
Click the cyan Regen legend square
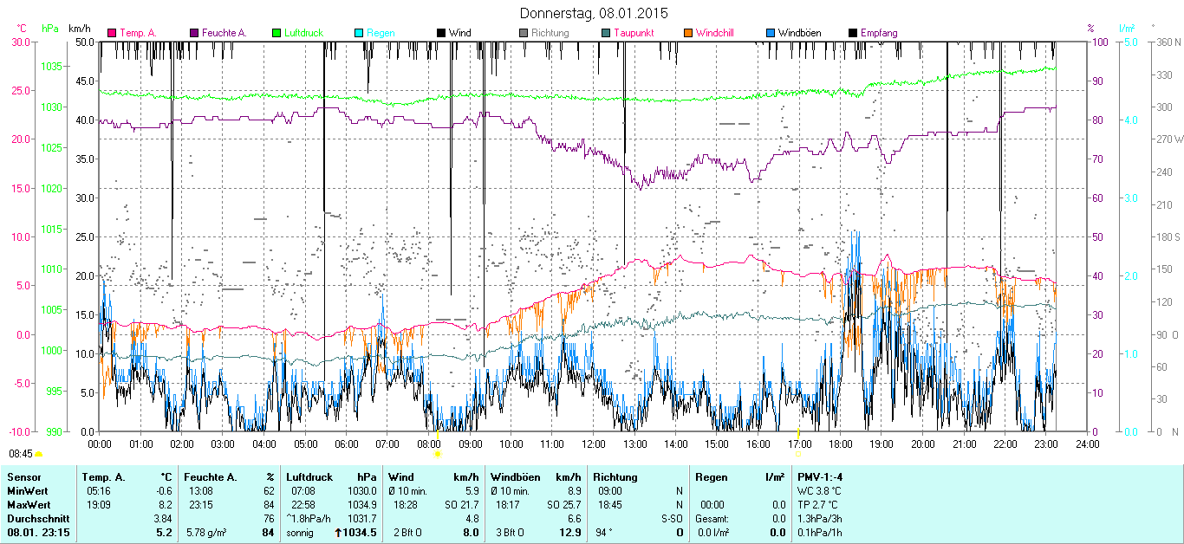tap(359, 33)
